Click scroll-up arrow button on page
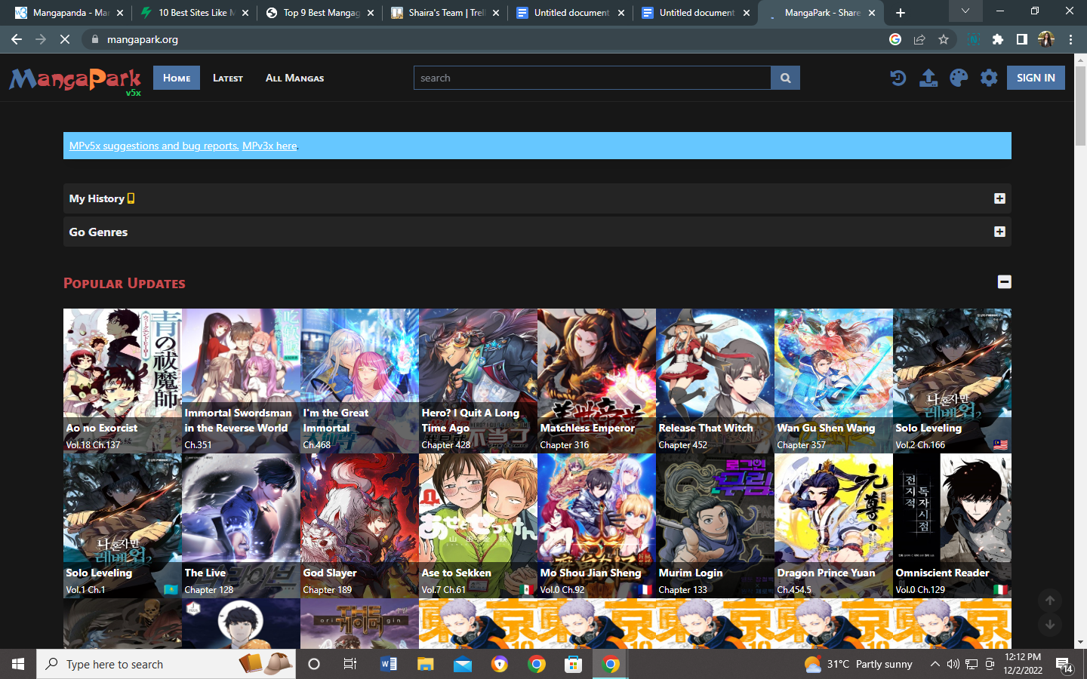Screen dimensions: 1087x679 pos(1049,601)
